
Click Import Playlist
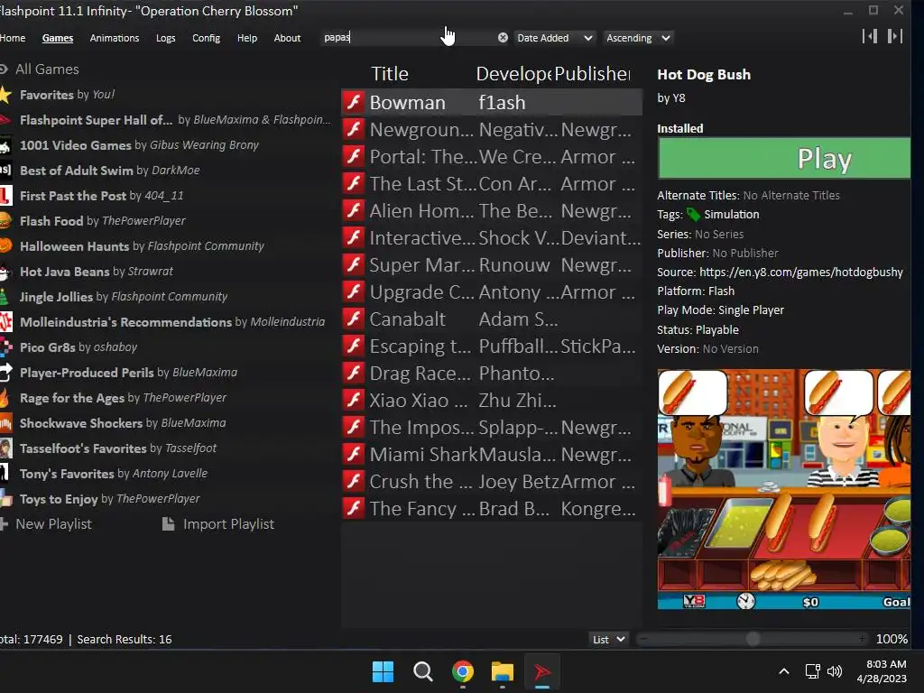coord(218,523)
